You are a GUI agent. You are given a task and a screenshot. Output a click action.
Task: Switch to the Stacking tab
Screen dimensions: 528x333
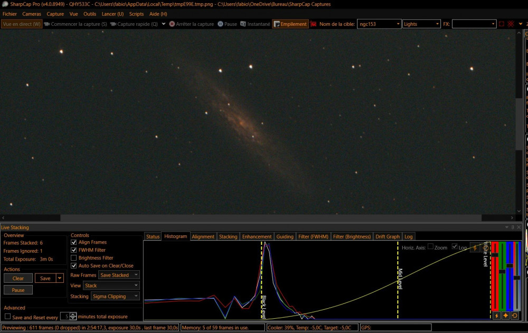[x=228, y=236]
